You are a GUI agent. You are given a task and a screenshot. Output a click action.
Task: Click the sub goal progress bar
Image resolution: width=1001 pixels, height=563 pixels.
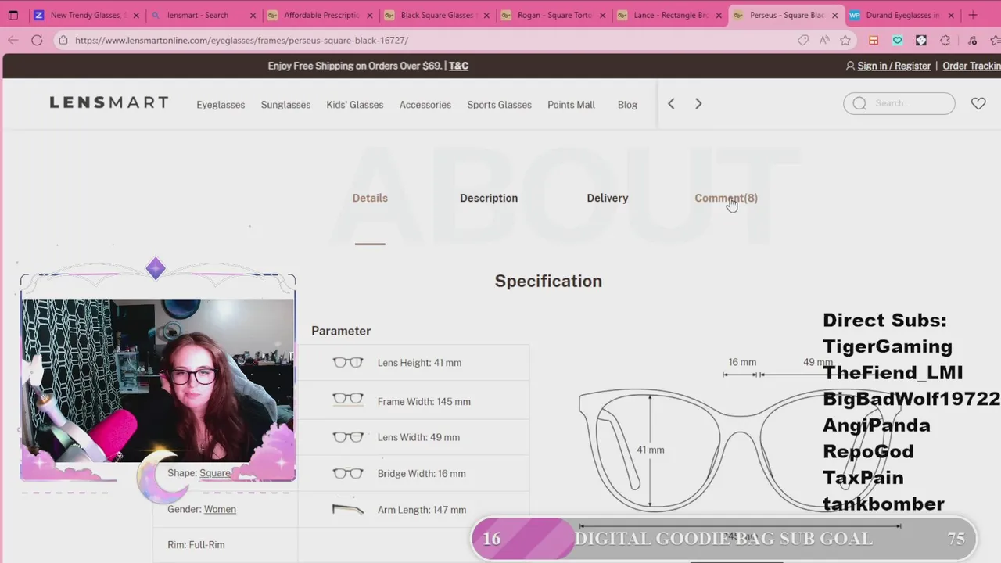coord(723,538)
